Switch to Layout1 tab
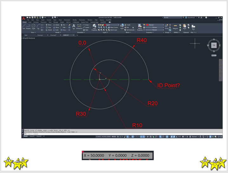228x173 pixels. point(32,136)
